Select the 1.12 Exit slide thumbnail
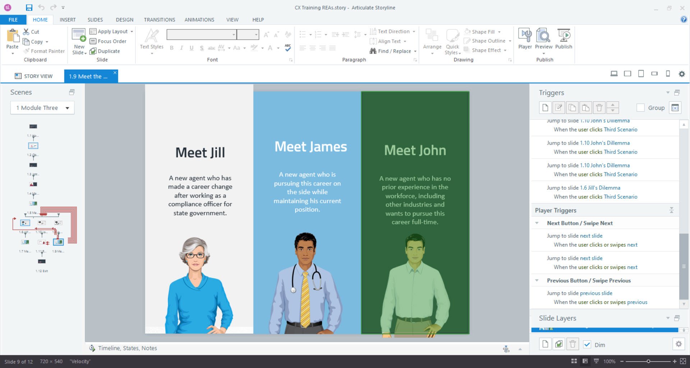Image resolution: width=690 pixels, height=368 pixels. tap(42, 261)
